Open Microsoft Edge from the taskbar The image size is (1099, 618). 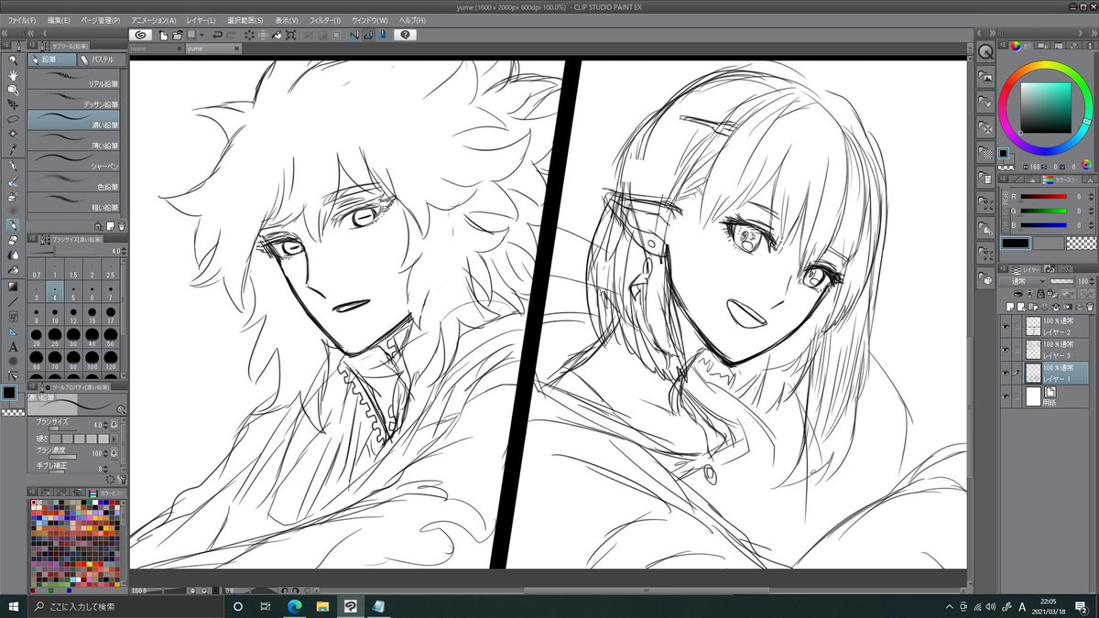pos(295,606)
